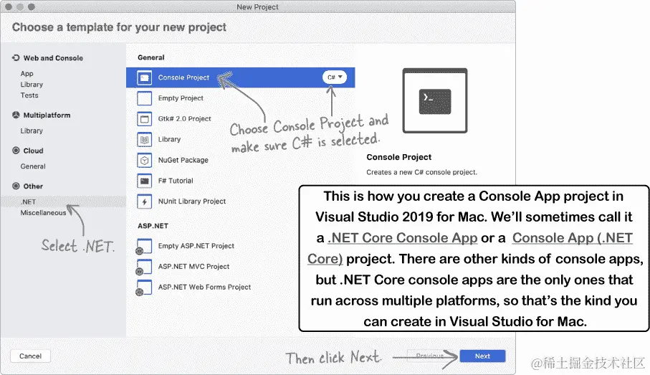Click the Cancel button
Screen dimensions: 650x375
[x=30, y=356]
